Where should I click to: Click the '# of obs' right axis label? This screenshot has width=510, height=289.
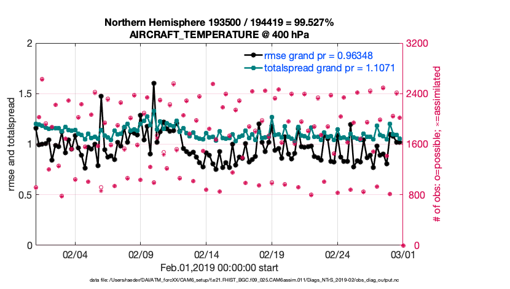point(437,144)
